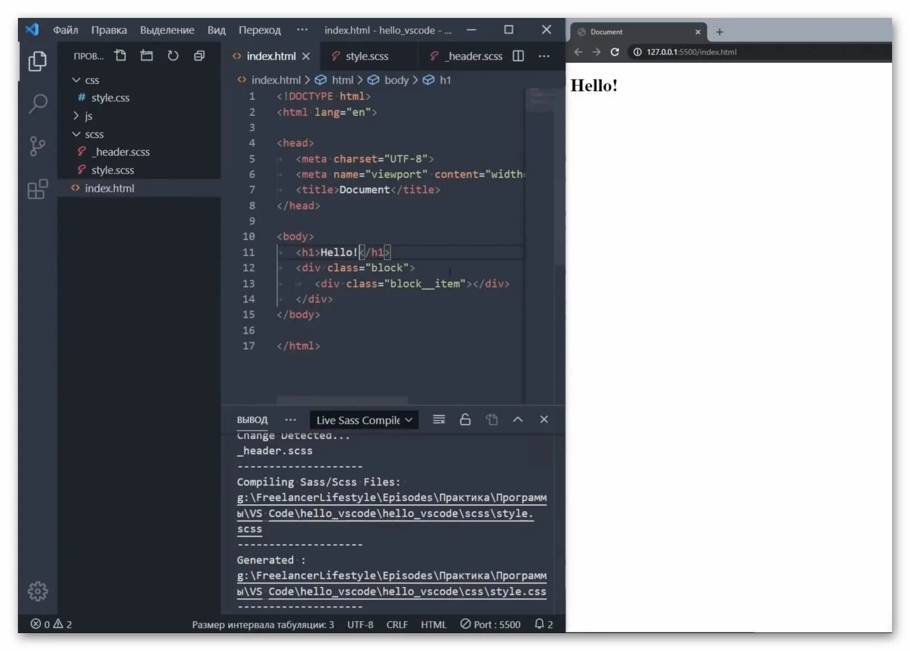Viewport: 910px width, 651px height.
Task: Open the Extensions view
Action: pos(38,189)
